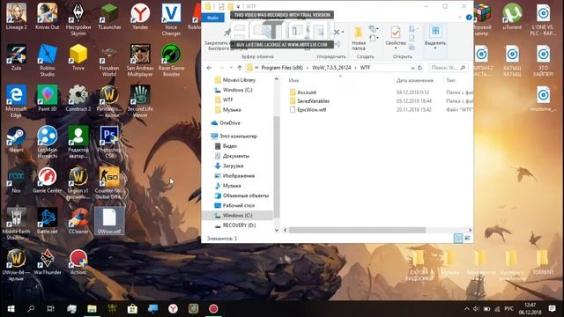This screenshot has height=317, width=564.
Task: Collapse the ribbon with the chevron
Action: point(460,18)
